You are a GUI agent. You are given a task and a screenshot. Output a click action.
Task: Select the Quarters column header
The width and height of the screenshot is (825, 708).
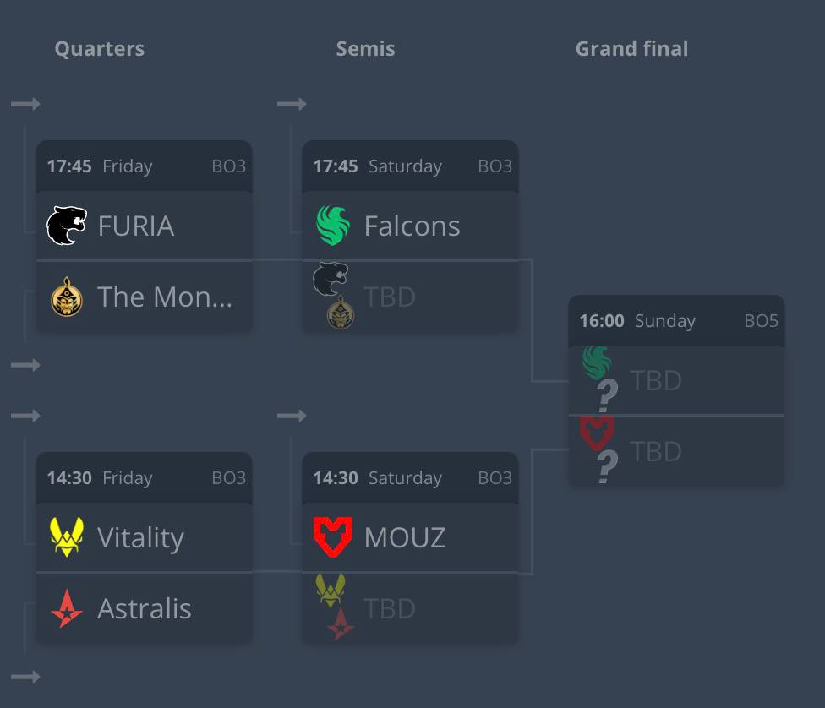click(x=99, y=48)
